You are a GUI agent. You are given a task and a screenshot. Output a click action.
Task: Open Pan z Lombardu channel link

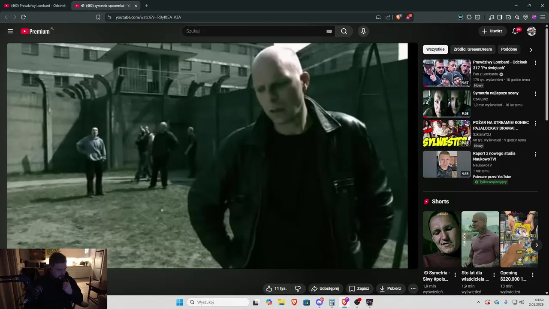click(x=486, y=74)
